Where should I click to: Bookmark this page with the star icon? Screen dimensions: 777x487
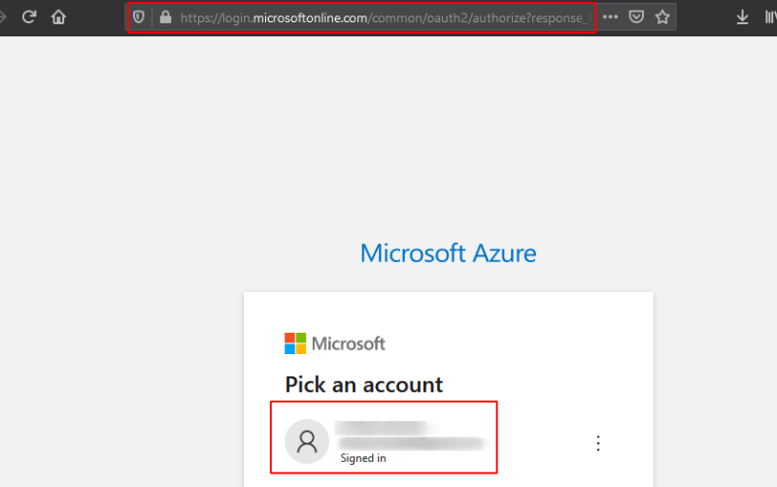click(x=662, y=17)
